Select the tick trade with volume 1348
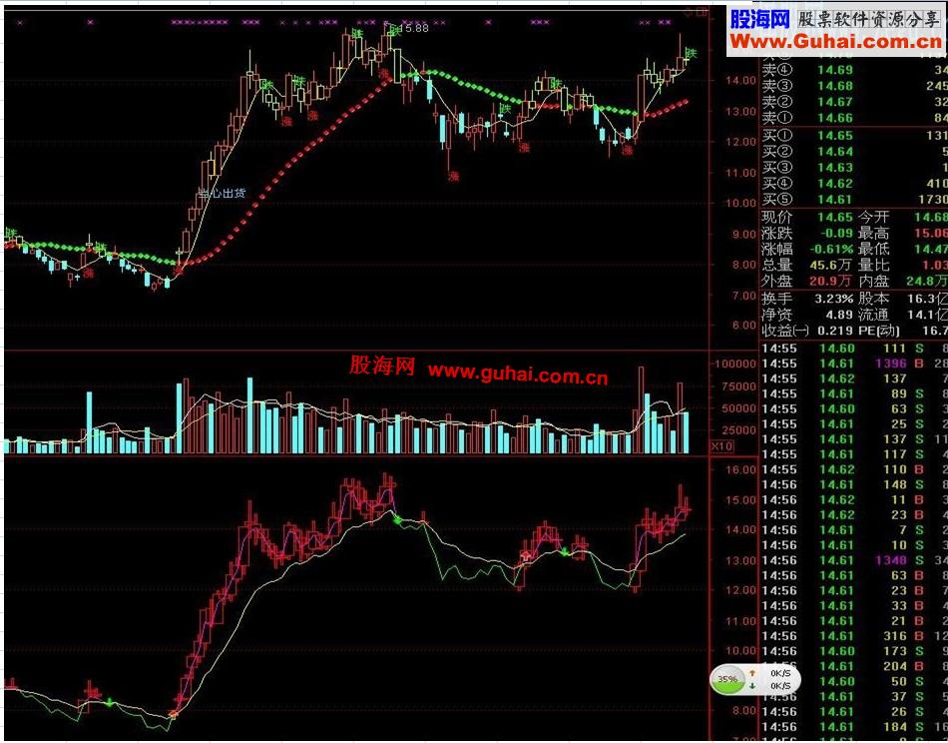The height and width of the screenshot is (743, 948). (853, 559)
